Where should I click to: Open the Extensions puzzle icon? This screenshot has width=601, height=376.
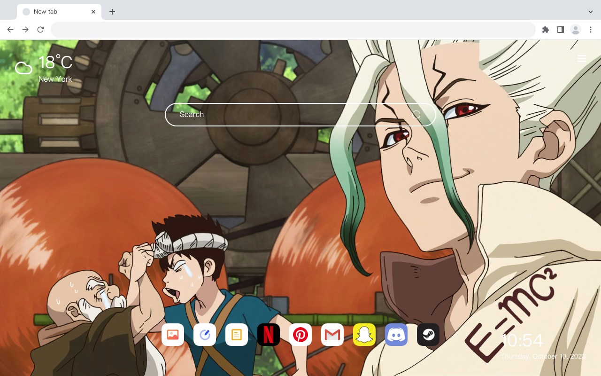(x=545, y=30)
